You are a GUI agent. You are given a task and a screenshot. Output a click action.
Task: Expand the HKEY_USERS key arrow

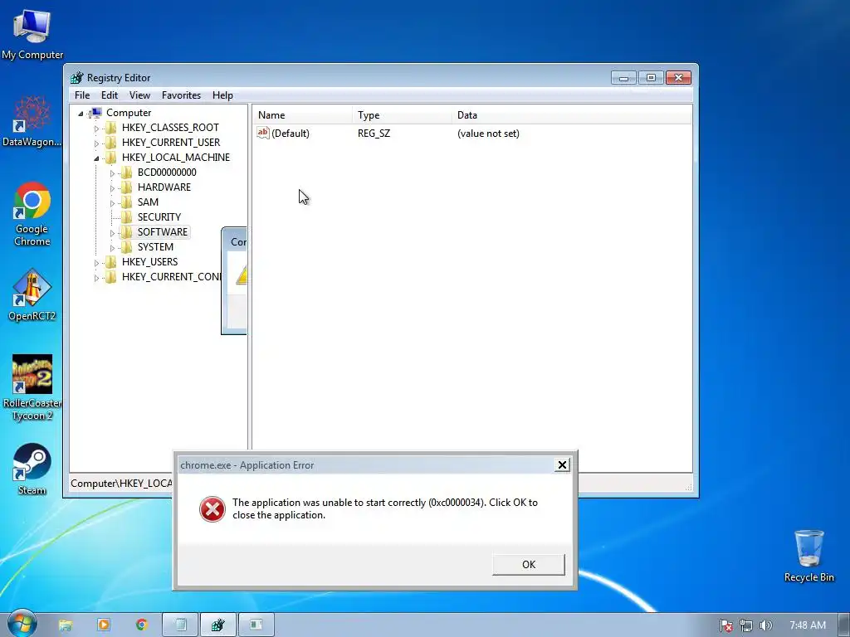(96, 263)
